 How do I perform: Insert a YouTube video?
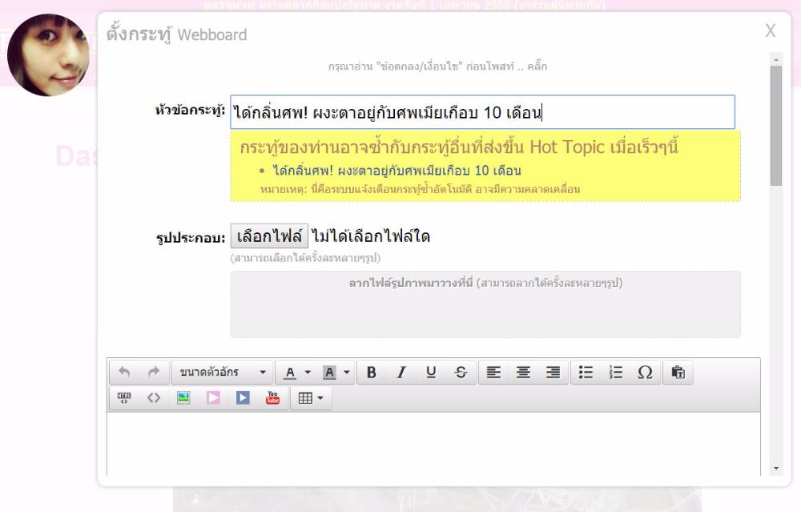272,397
